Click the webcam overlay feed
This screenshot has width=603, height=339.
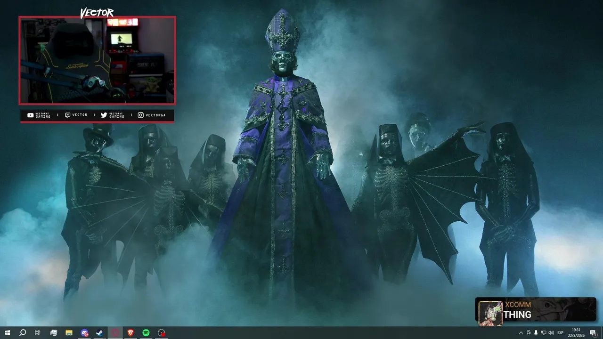tap(97, 60)
